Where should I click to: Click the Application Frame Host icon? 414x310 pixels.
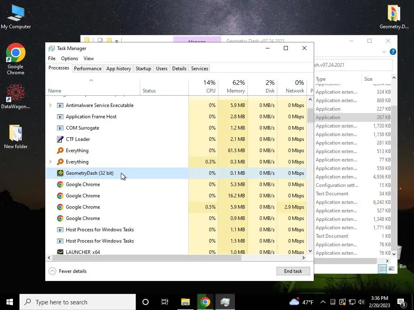[60, 117]
